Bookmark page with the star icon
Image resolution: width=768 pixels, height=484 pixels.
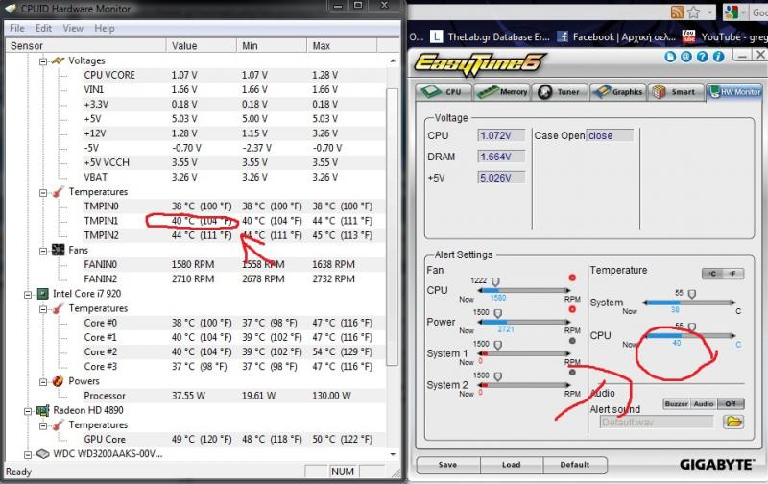coord(693,12)
